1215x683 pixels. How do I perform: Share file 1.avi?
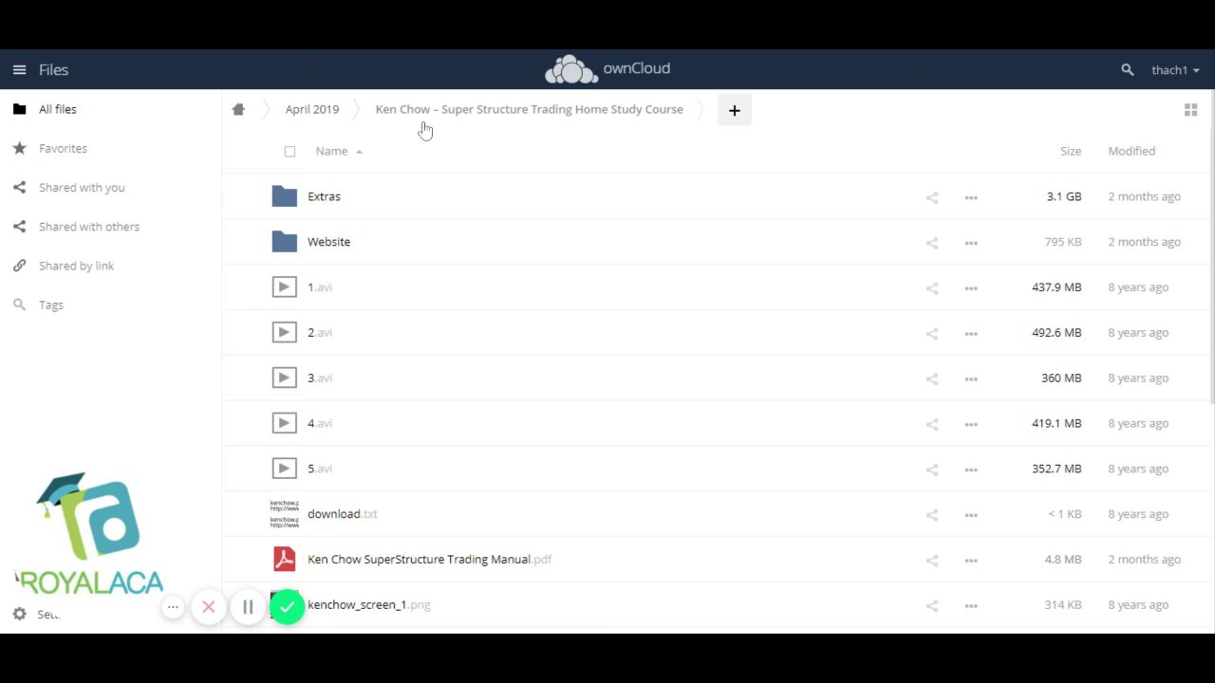pyautogui.click(x=931, y=287)
